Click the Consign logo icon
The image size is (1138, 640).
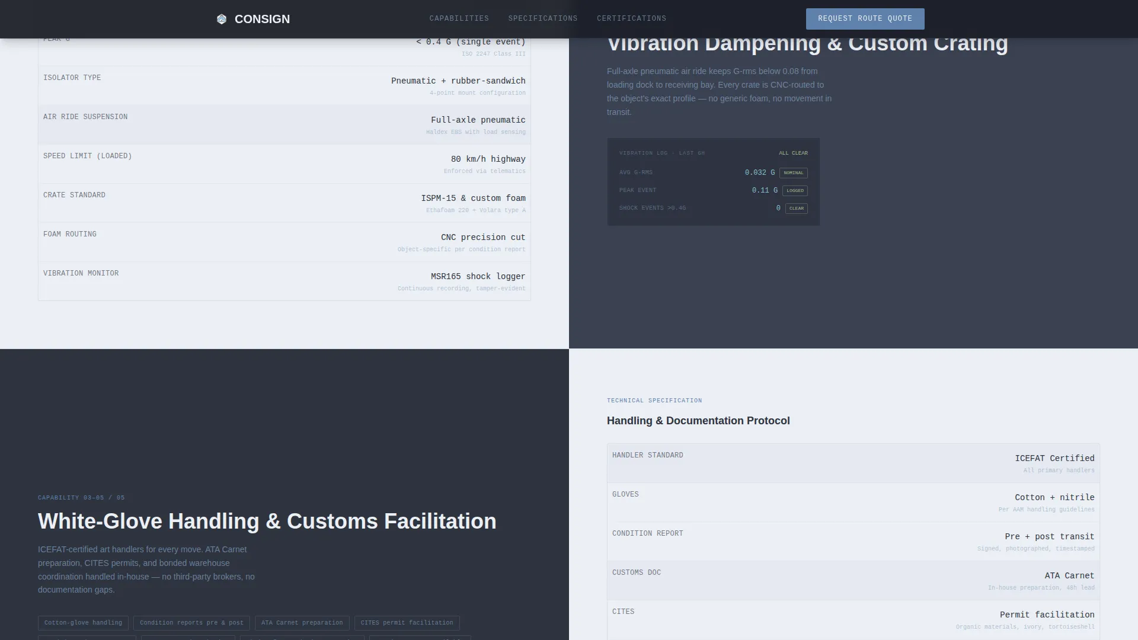pyautogui.click(x=222, y=19)
